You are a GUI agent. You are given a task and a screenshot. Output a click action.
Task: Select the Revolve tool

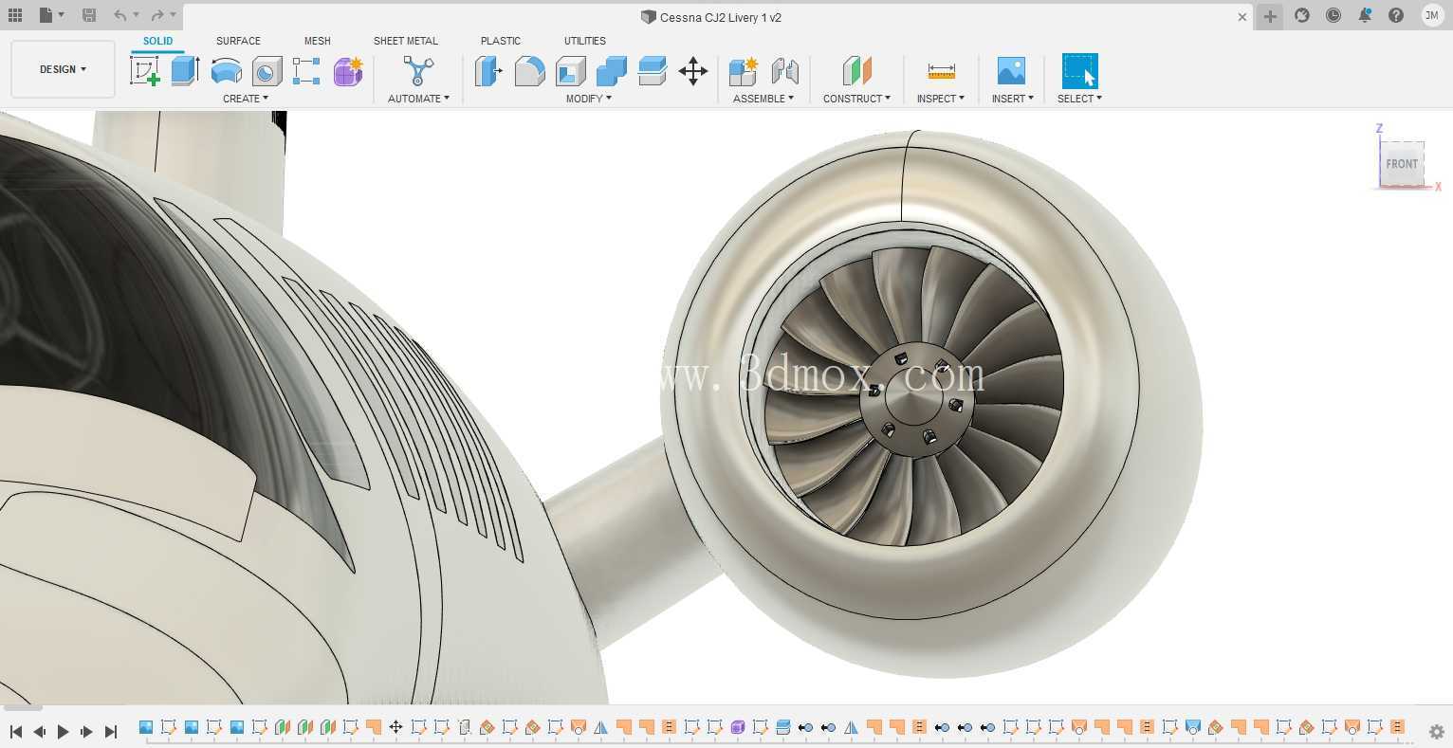(x=226, y=71)
